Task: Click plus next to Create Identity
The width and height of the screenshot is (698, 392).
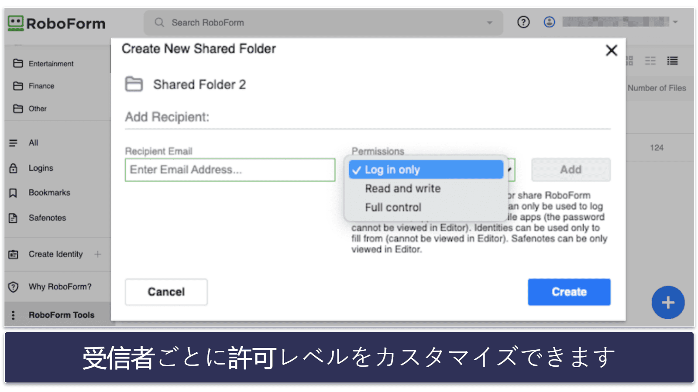Action: coord(98,254)
